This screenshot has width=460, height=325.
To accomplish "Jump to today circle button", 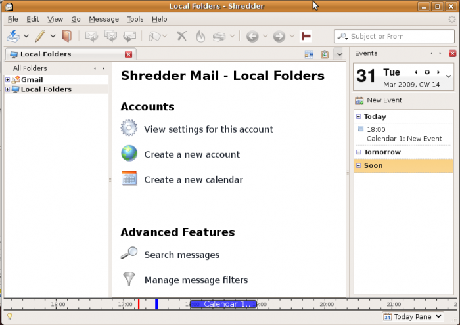I will [x=427, y=72].
